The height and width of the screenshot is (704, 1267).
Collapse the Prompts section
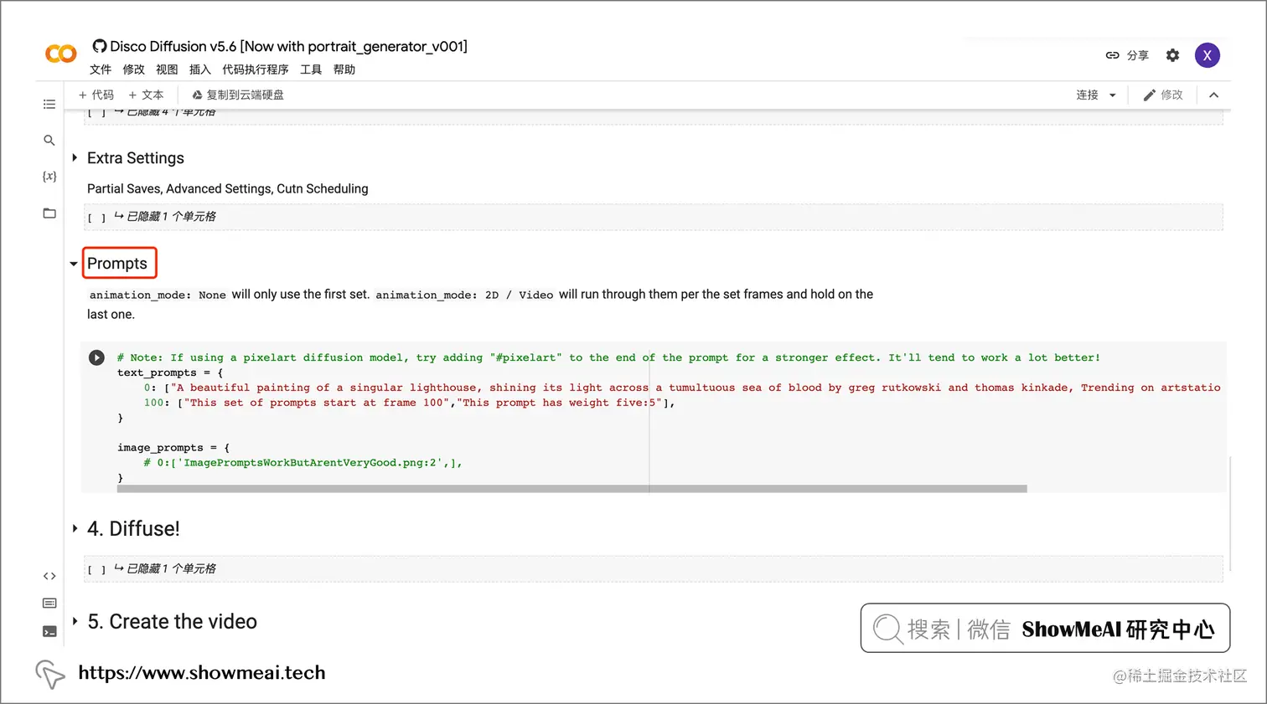pyautogui.click(x=74, y=264)
